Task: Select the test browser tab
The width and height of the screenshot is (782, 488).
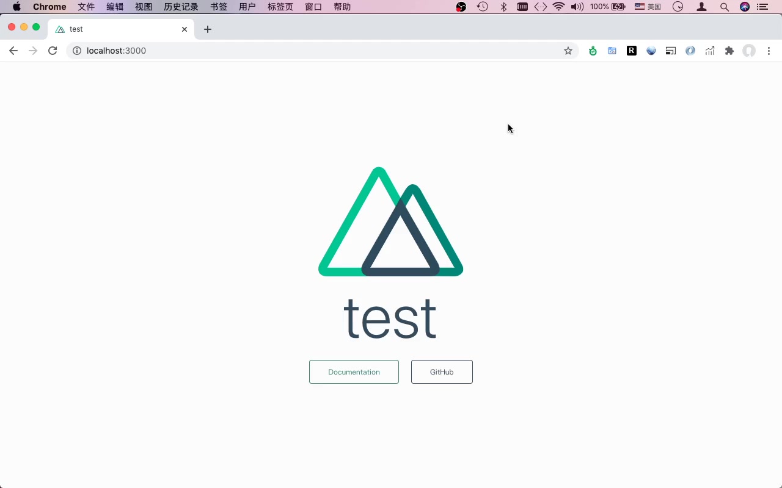Action: (x=121, y=29)
